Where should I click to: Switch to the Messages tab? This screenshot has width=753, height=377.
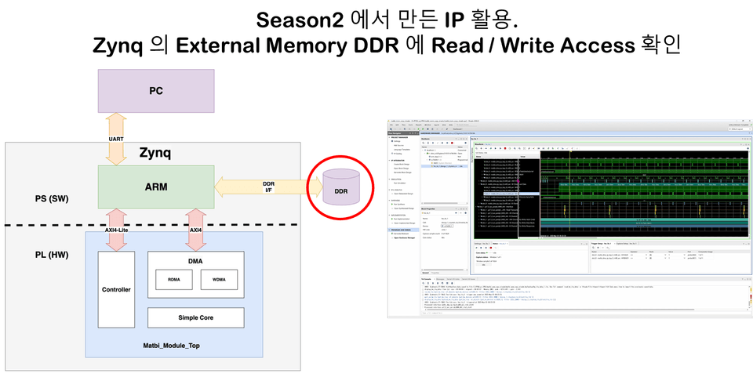[x=440, y=279]
